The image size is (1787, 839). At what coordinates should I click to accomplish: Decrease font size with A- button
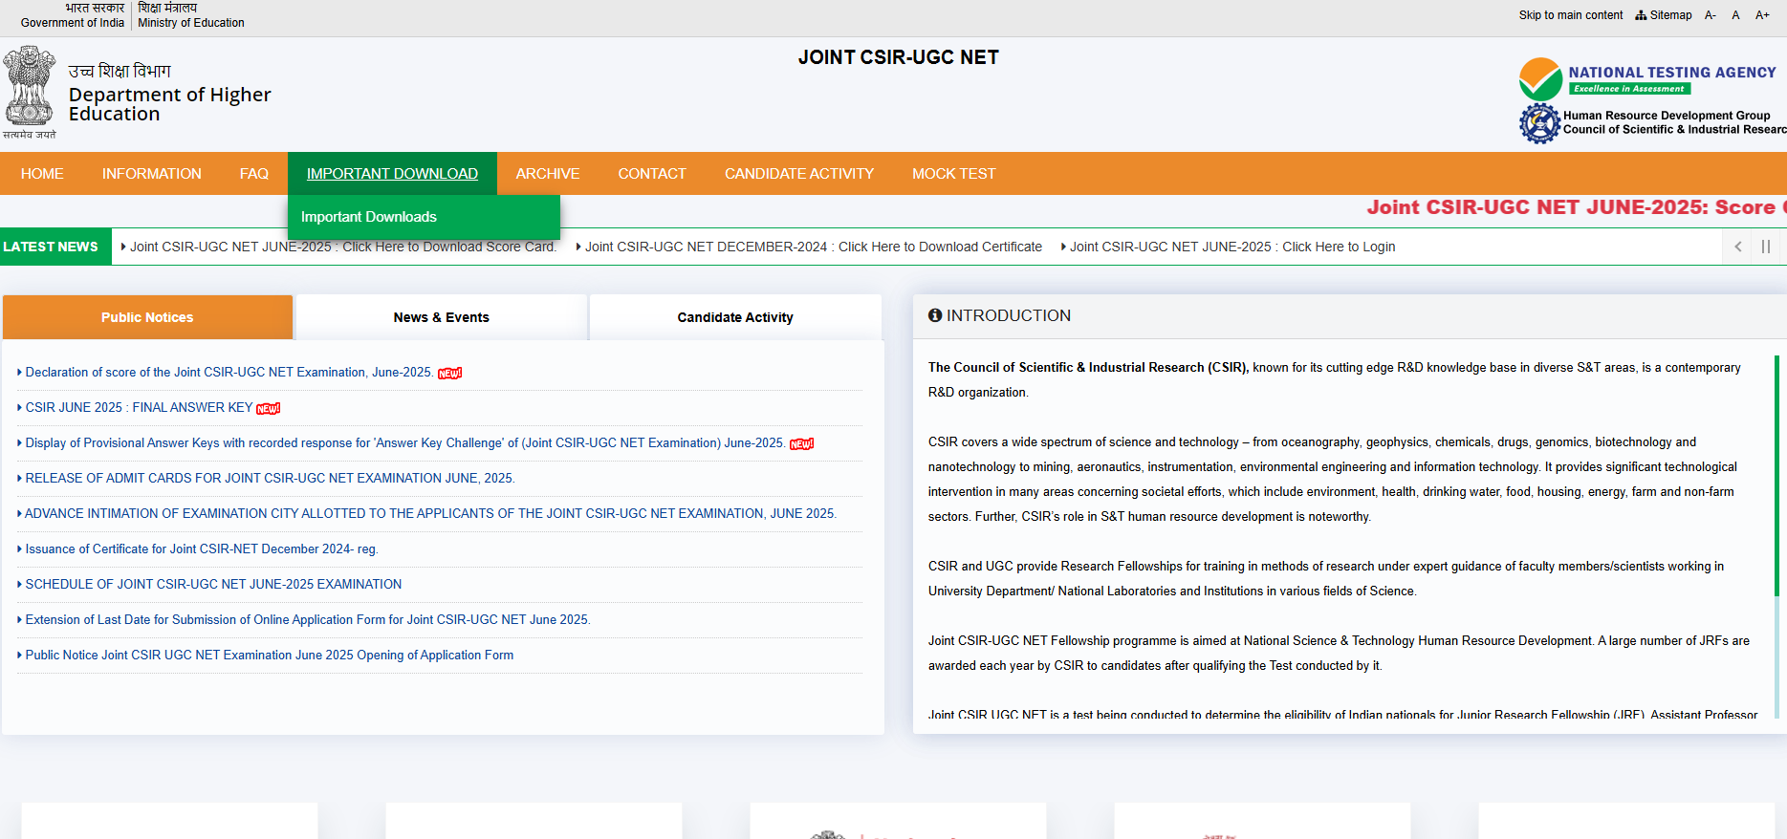click(x=1711, y=15)
